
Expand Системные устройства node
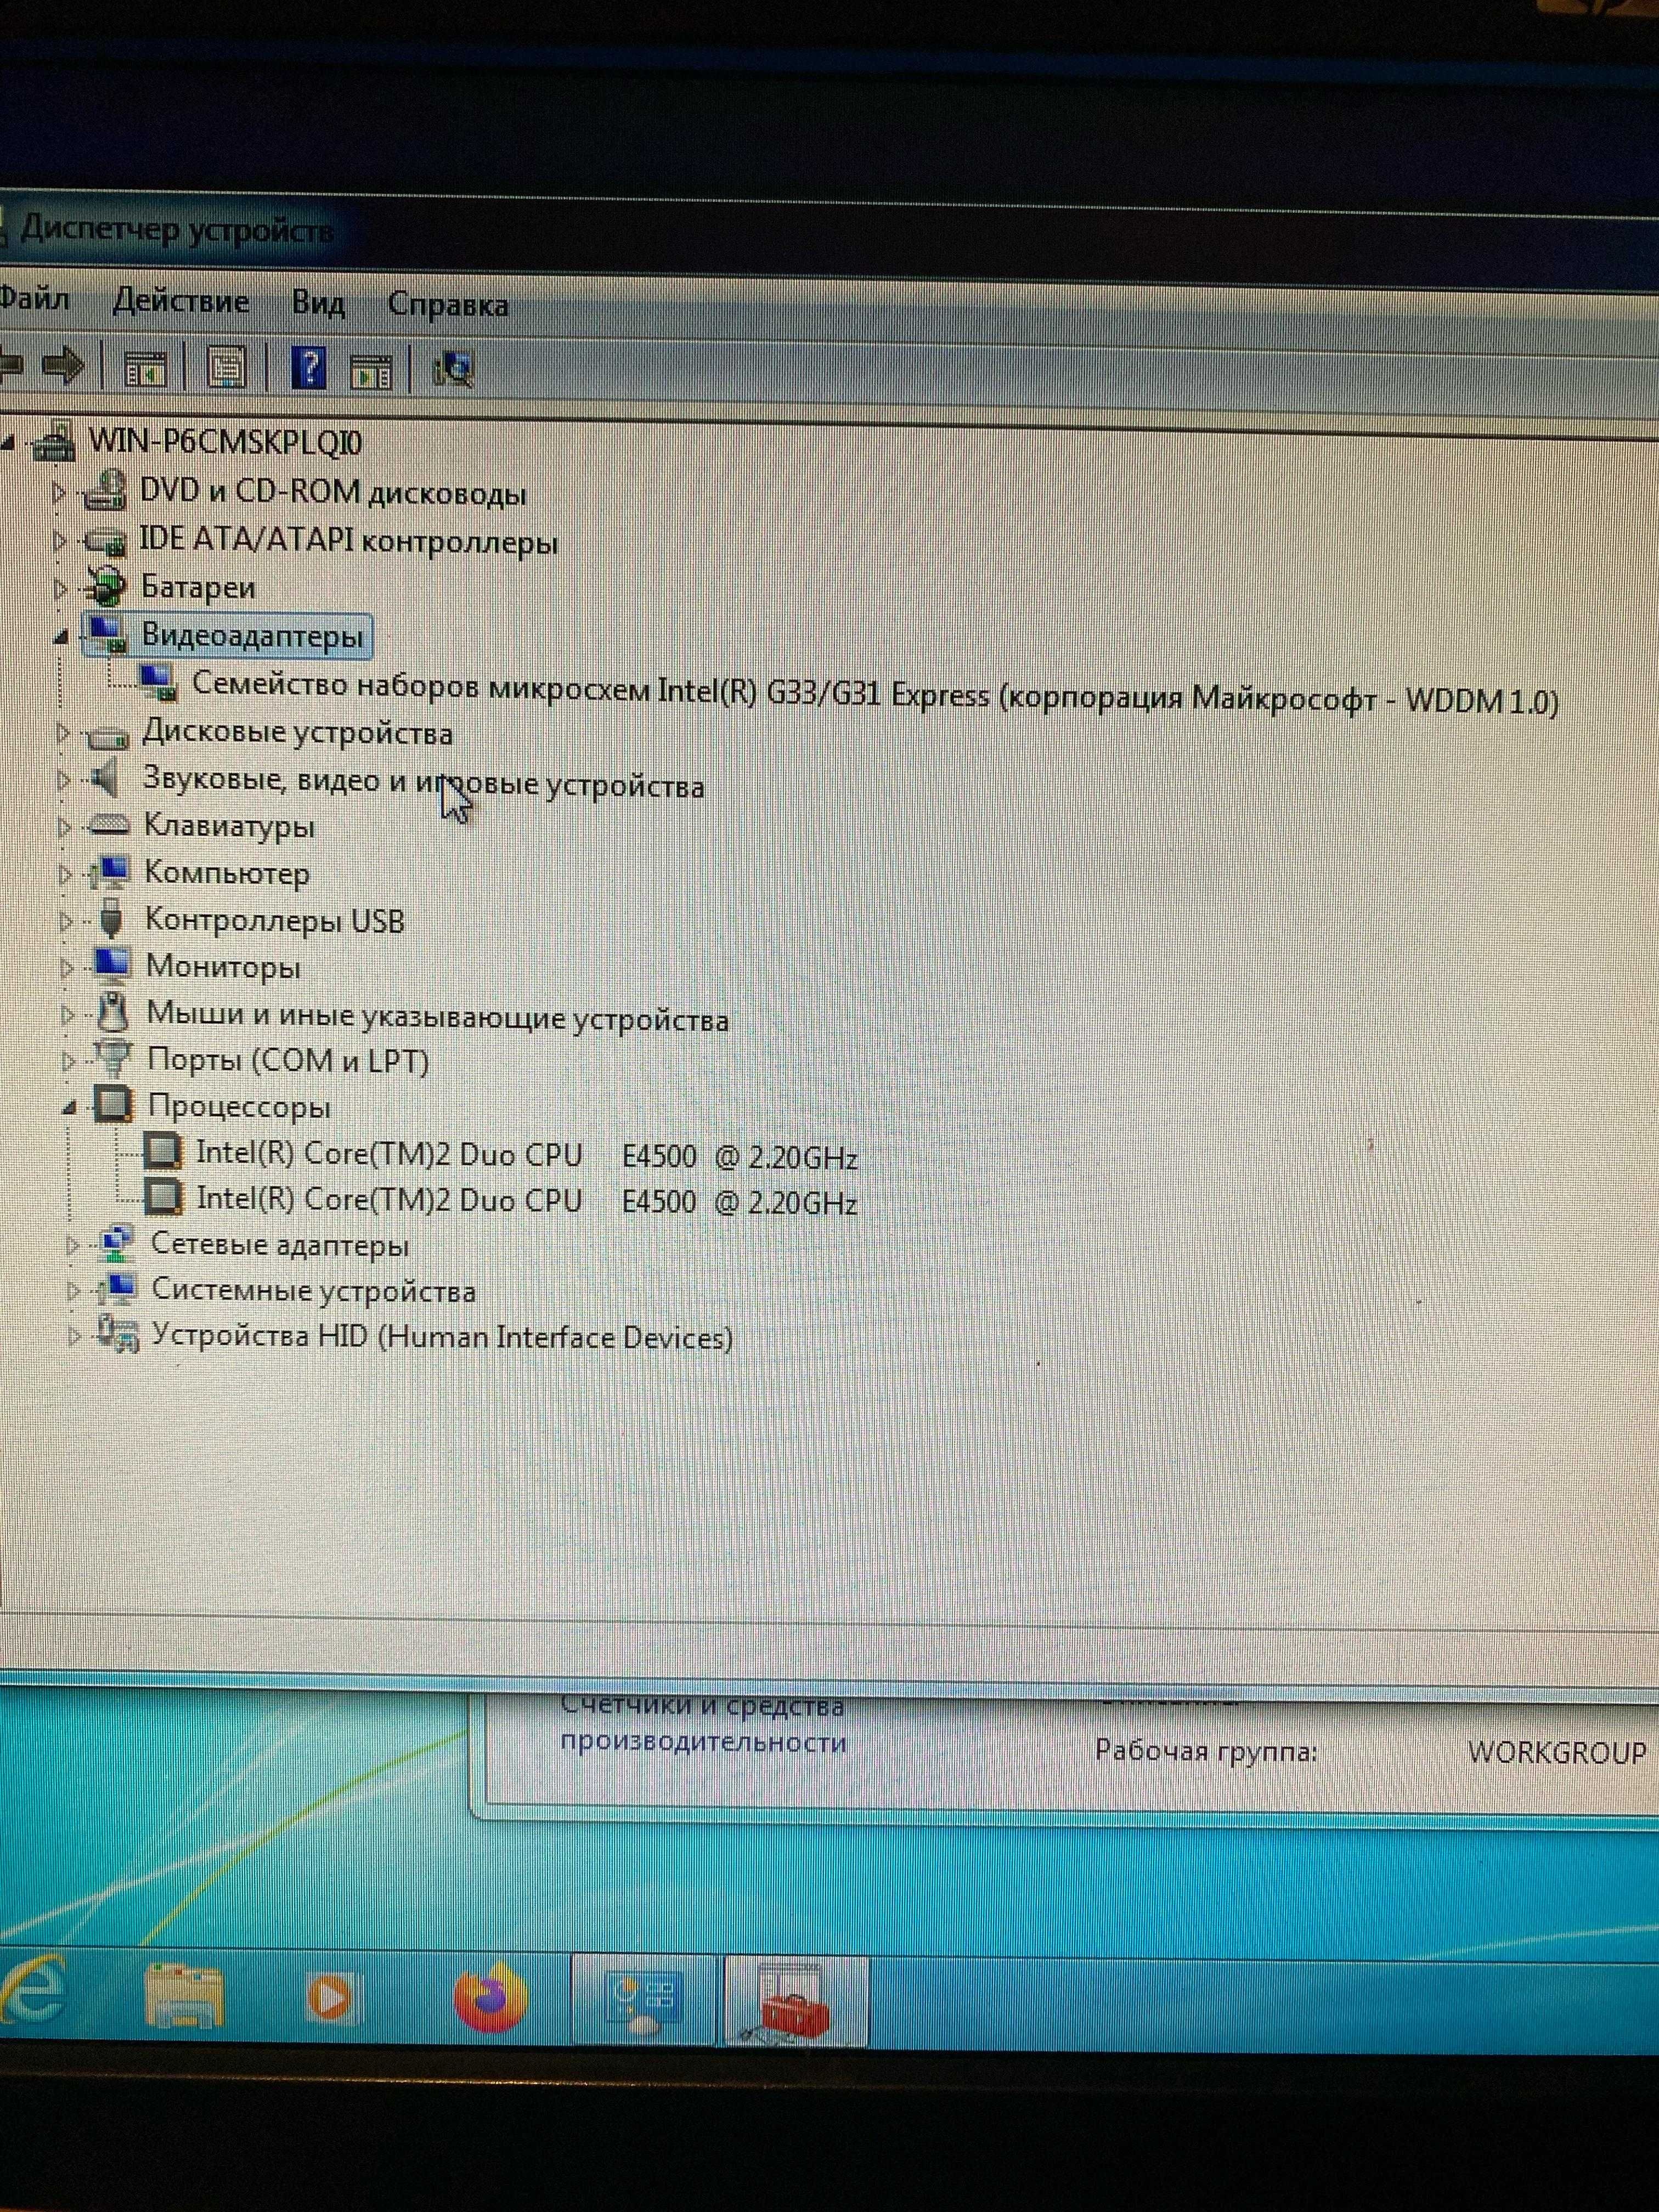73,1291
